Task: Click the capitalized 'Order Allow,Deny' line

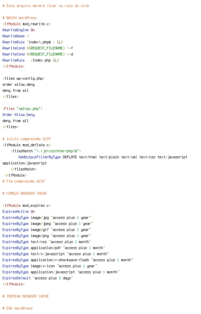Action: tap(18, 115)
